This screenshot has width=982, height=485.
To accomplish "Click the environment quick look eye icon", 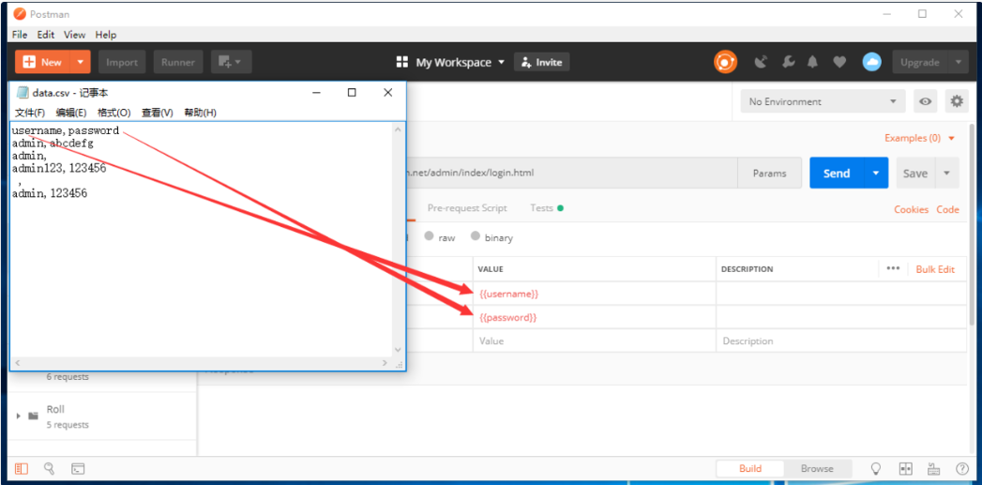I will tap(925, 101).
